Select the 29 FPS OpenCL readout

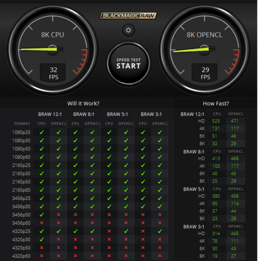(205, 73)
